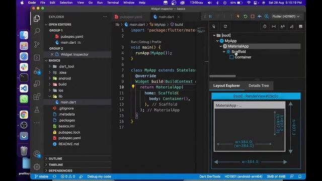Screen dimensions: 322x181
Task: Open notifications bell in status bar
Action: click(x=300, y=176)
